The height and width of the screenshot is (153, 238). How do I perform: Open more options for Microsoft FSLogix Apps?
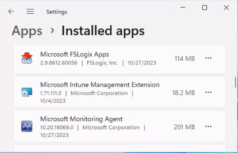pos(208,58)
